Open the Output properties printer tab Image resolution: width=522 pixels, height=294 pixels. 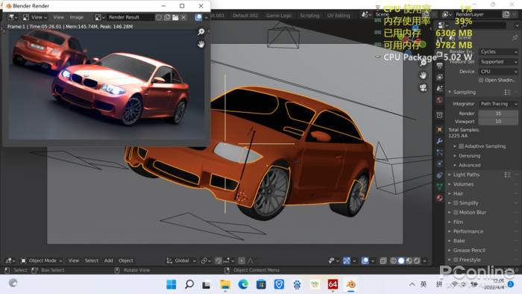pos(440,66)
